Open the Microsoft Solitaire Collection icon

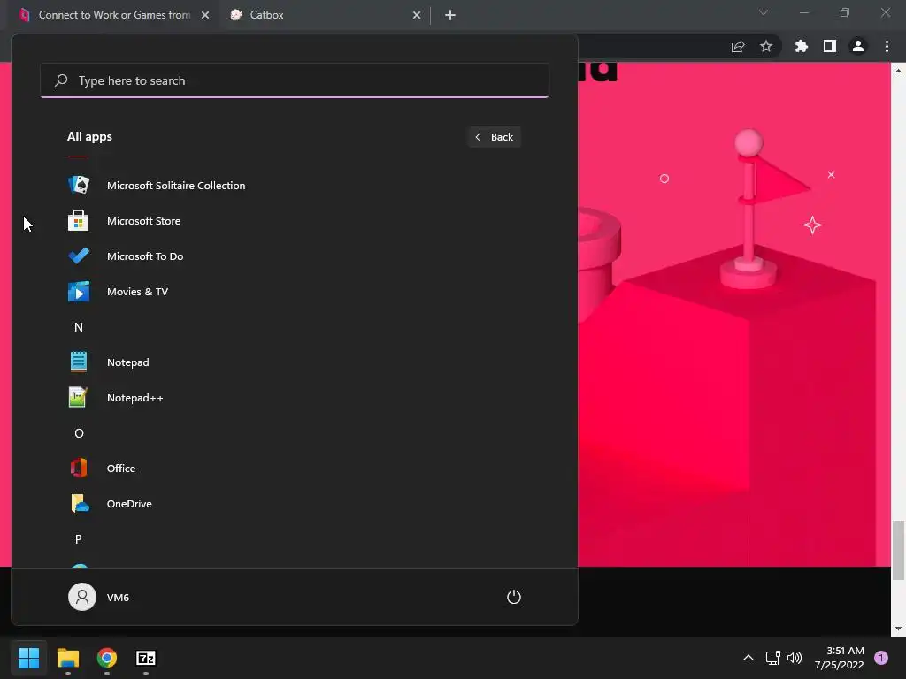(79, 186)
